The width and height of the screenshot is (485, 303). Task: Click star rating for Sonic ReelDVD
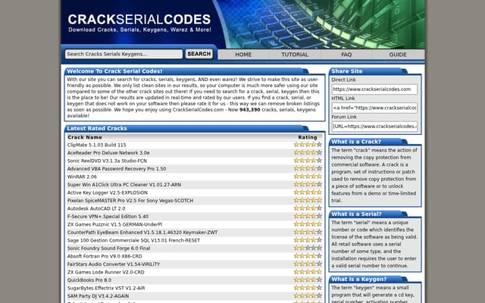tap(308, 161)
